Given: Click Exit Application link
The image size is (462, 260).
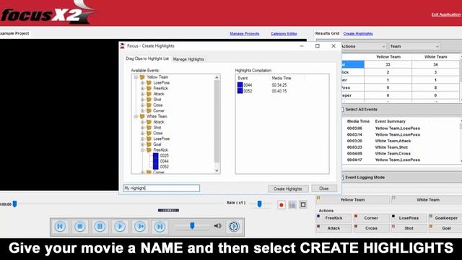Looking at the screenshot, I should tap(446, 14).
